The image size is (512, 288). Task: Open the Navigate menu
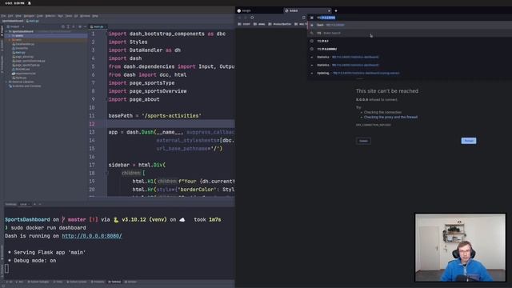[x=29, y=16]
